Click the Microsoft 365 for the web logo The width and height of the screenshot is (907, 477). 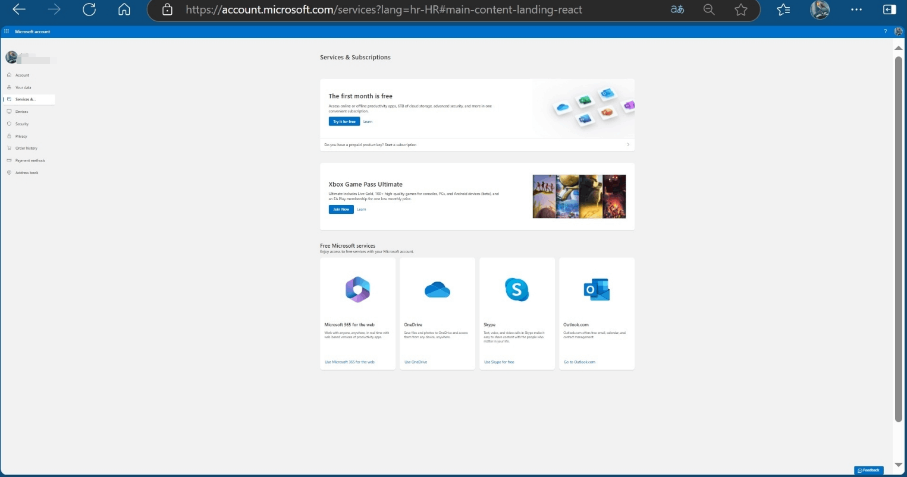357,290
